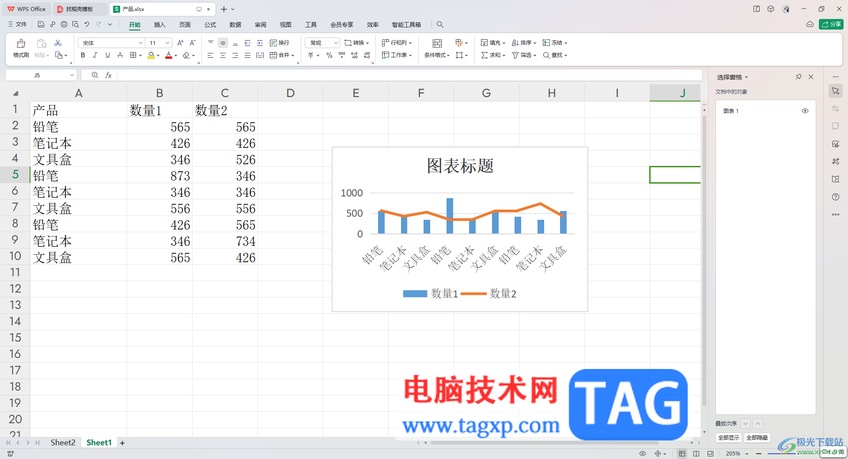Cut selection with the scissors icon

(58, 43)
